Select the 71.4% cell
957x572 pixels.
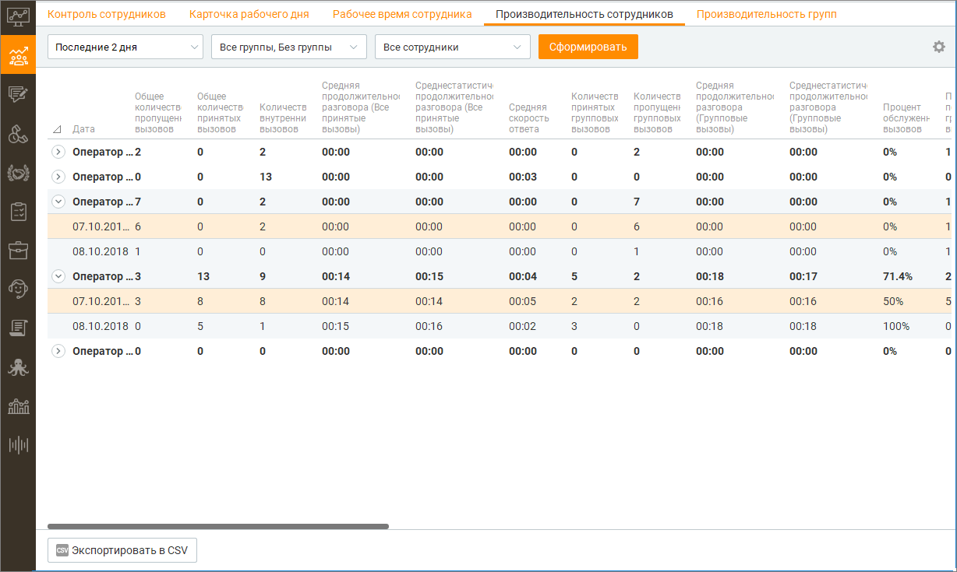tap(898, 276)
